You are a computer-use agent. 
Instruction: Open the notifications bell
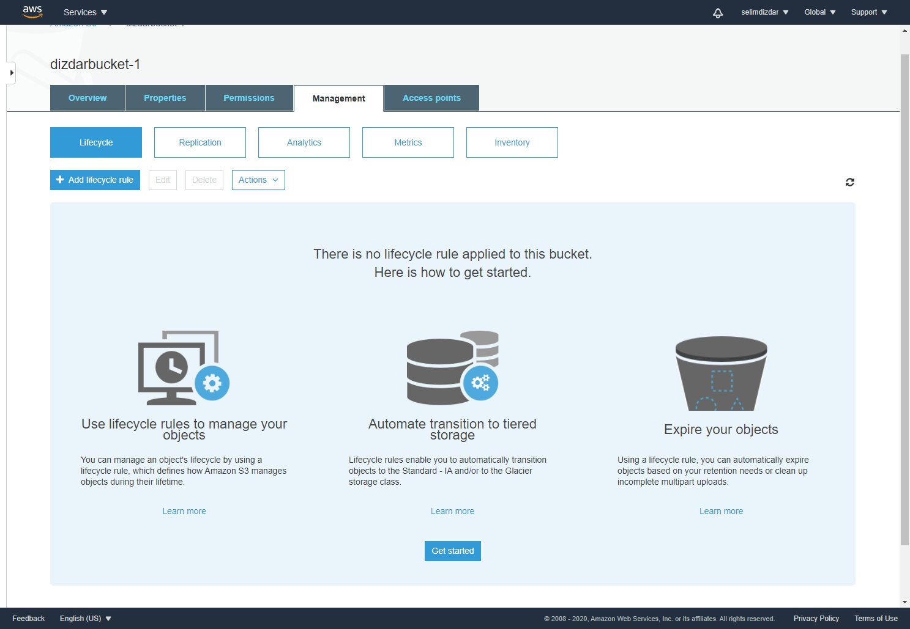pos(718,13)
